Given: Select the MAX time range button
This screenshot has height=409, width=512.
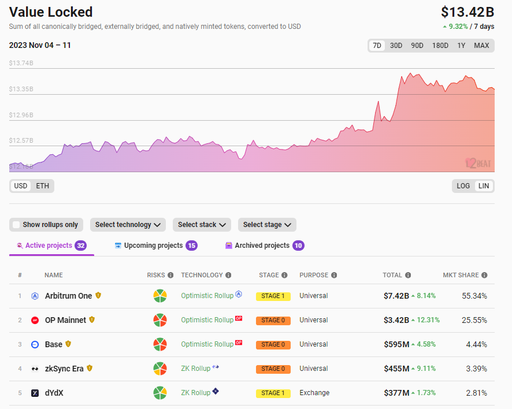Looking at the screenshot, I should (x=481, y=46).
